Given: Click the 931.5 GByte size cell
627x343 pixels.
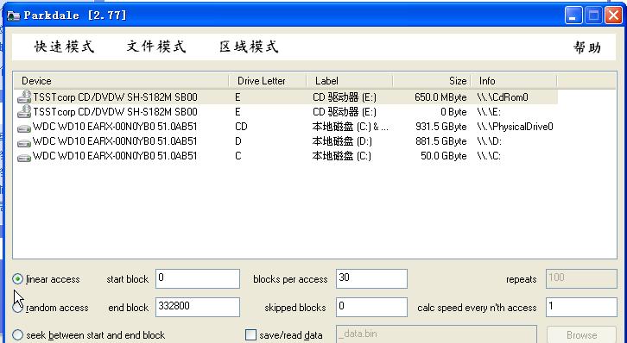Looking at the screenshot, I should [x=441, y=127].
